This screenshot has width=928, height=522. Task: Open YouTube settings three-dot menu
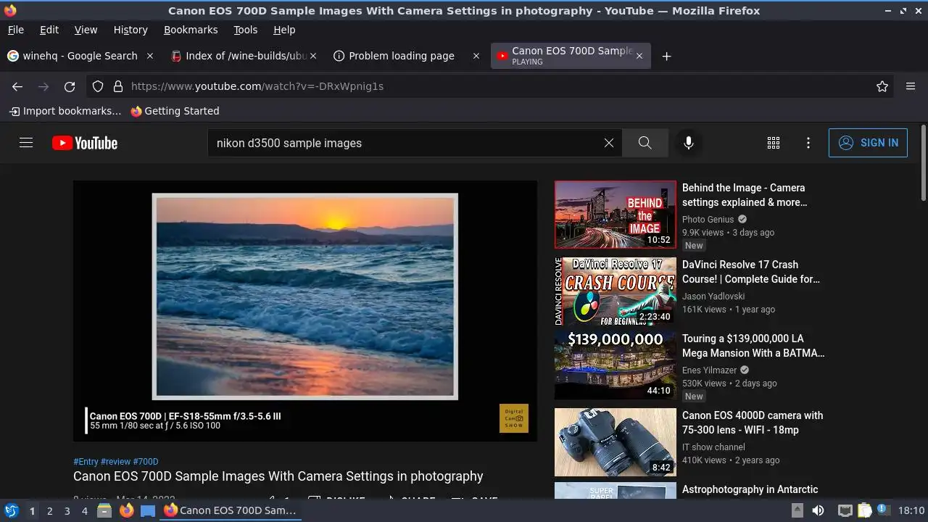[x=808, y=143]
